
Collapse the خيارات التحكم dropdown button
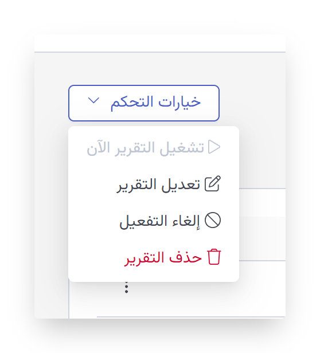tap(144, 103)
